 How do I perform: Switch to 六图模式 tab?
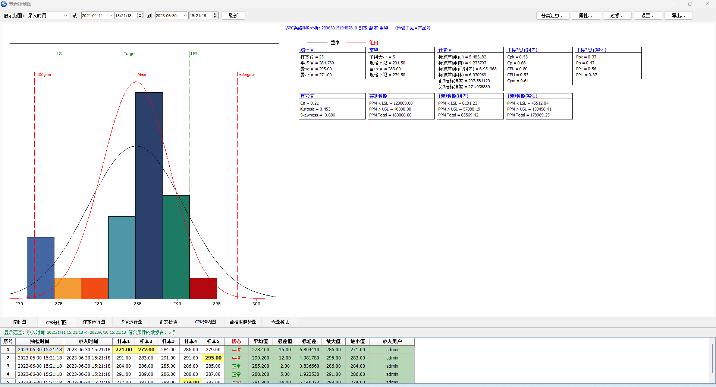click(280, 322)
